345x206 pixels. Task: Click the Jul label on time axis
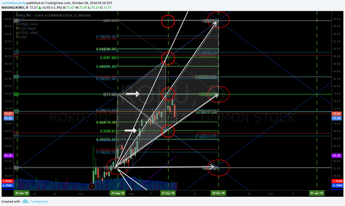pyautogui.click(x=35, y=194)
